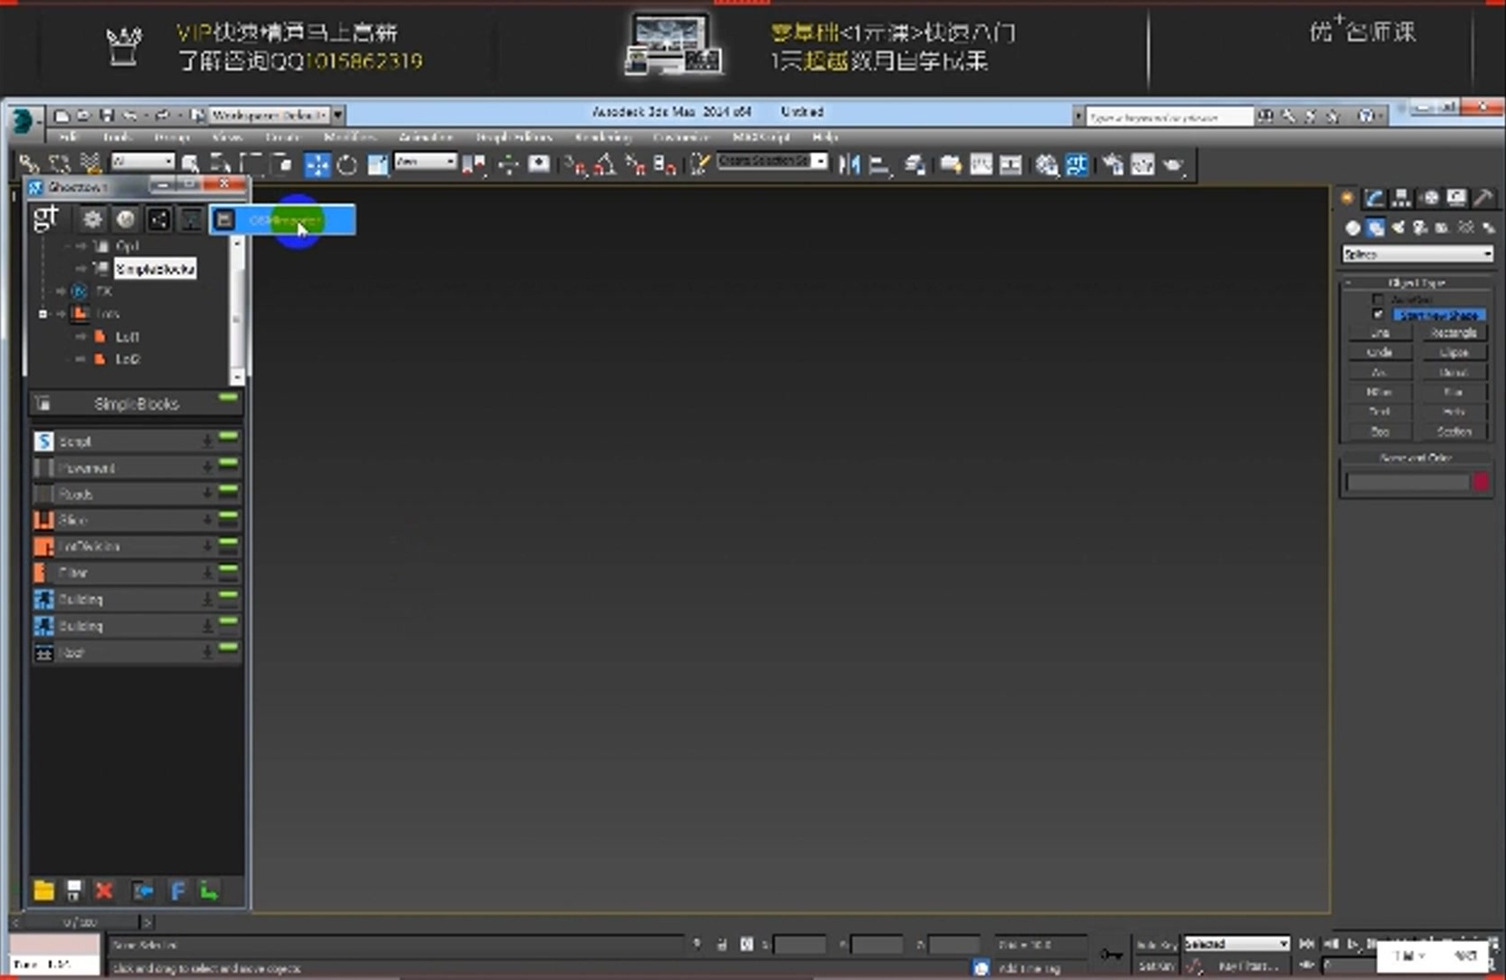The width and height of the screenshot is (1506, 980).
Task: Toggle the green switch on the Roof row
Action: [x=228, y=648]
